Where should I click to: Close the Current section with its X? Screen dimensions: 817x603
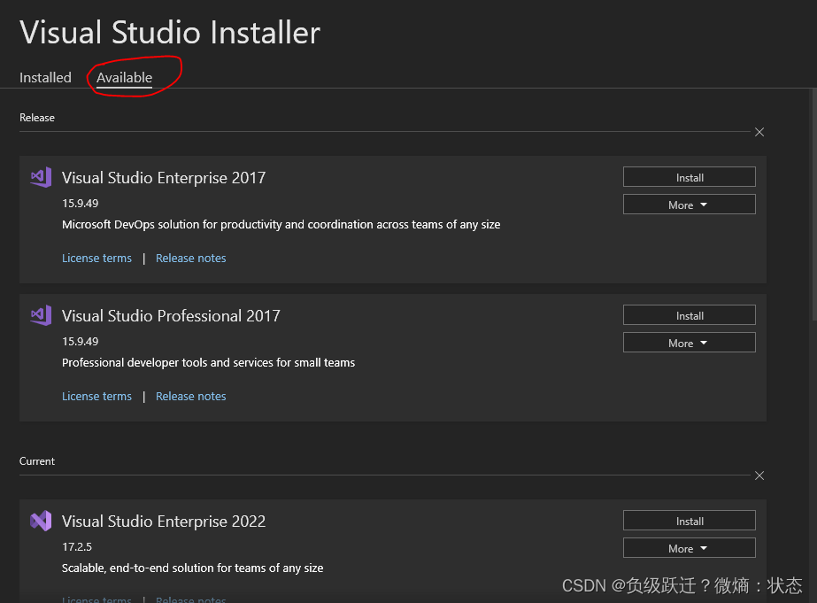(x=759, y=475)
